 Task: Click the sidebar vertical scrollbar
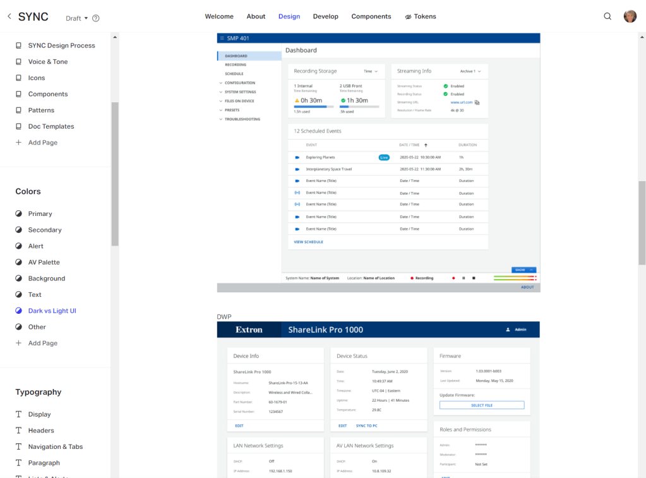pyautogui.click(x=114, y=174)
